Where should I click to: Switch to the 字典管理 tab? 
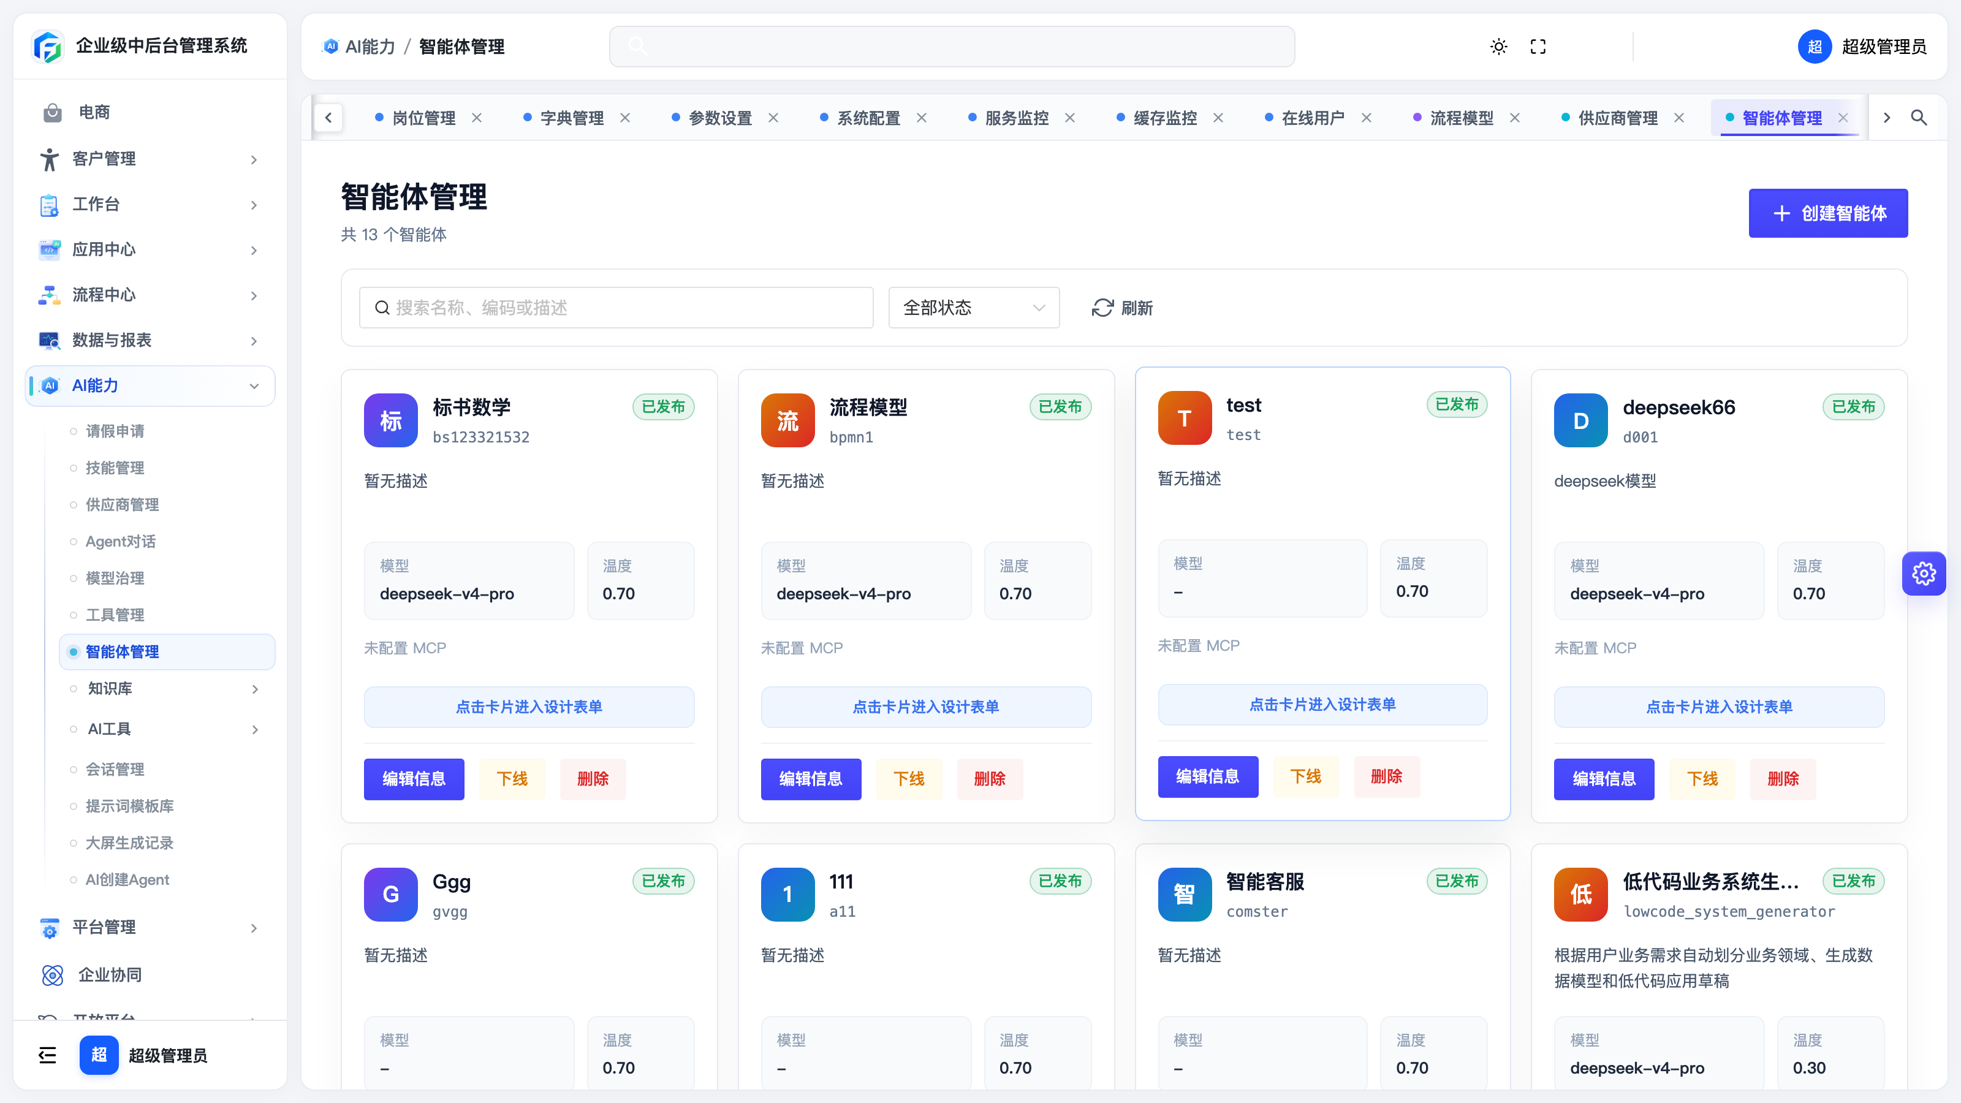[x=572, y=118]
